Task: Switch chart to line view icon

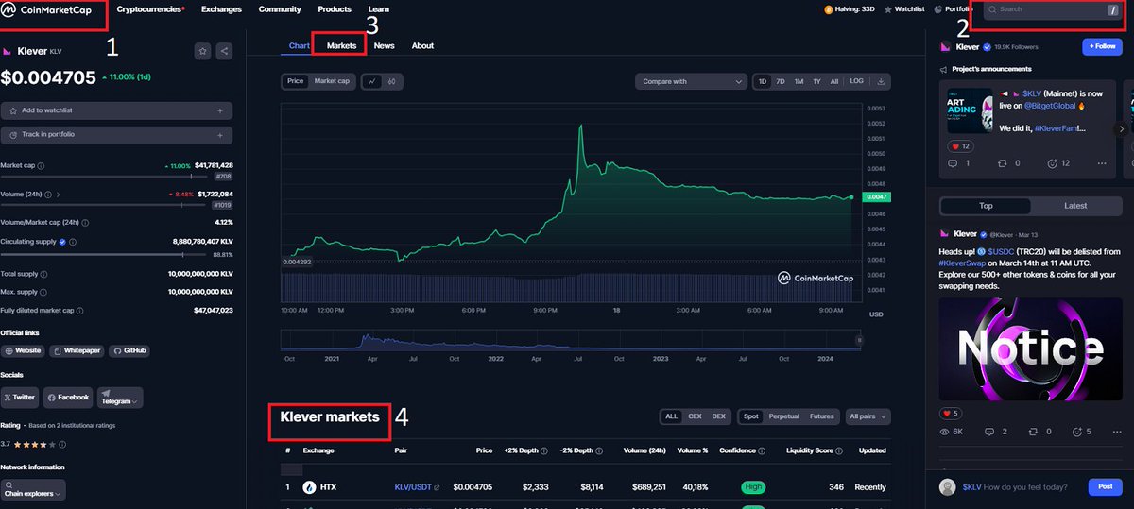Action: (x=371, y=81)
